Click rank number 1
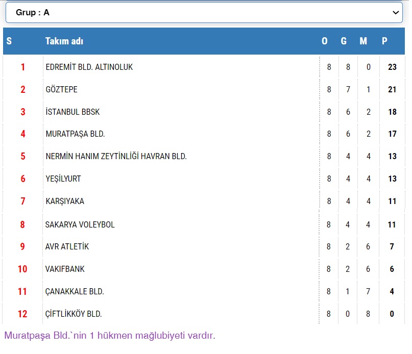412x354 pixels. tap(23, 67)
